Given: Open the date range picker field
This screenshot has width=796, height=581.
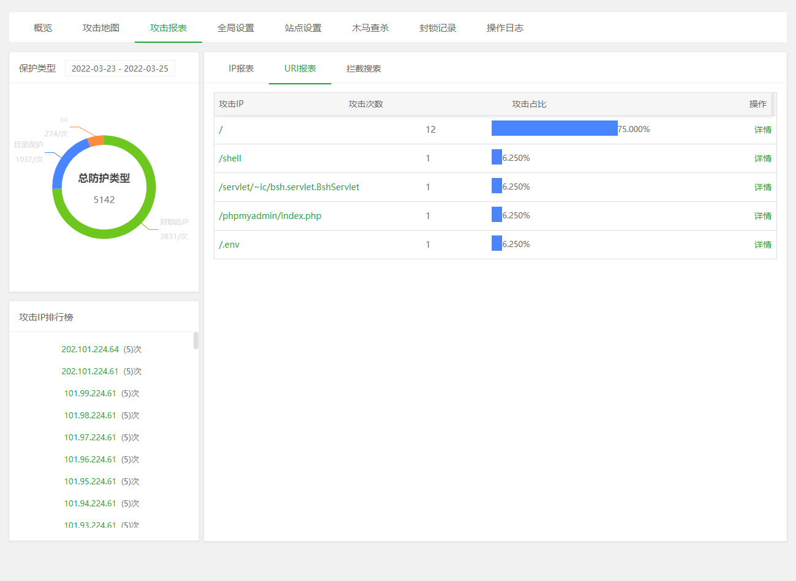Looking at the screenshot, I should 120,68.
